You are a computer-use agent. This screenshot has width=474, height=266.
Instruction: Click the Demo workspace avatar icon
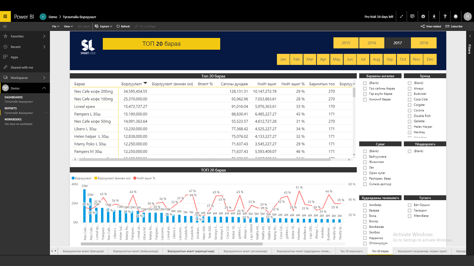[5, 88]
